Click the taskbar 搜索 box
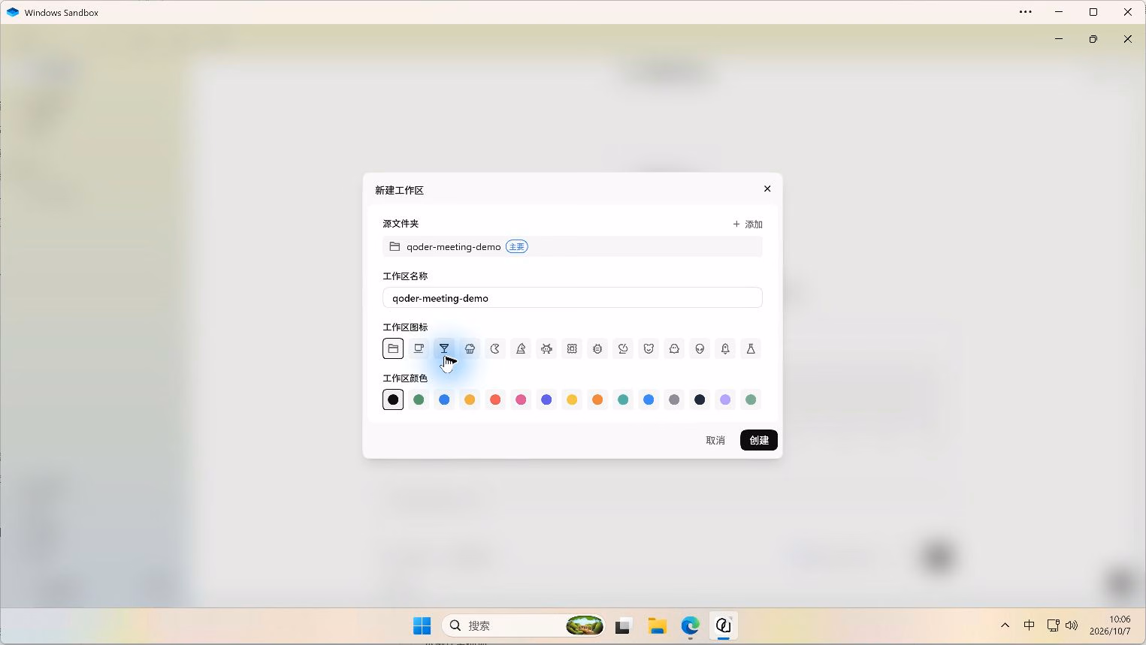The width and height of the screenshot is (1146, 645). [524, 625]
